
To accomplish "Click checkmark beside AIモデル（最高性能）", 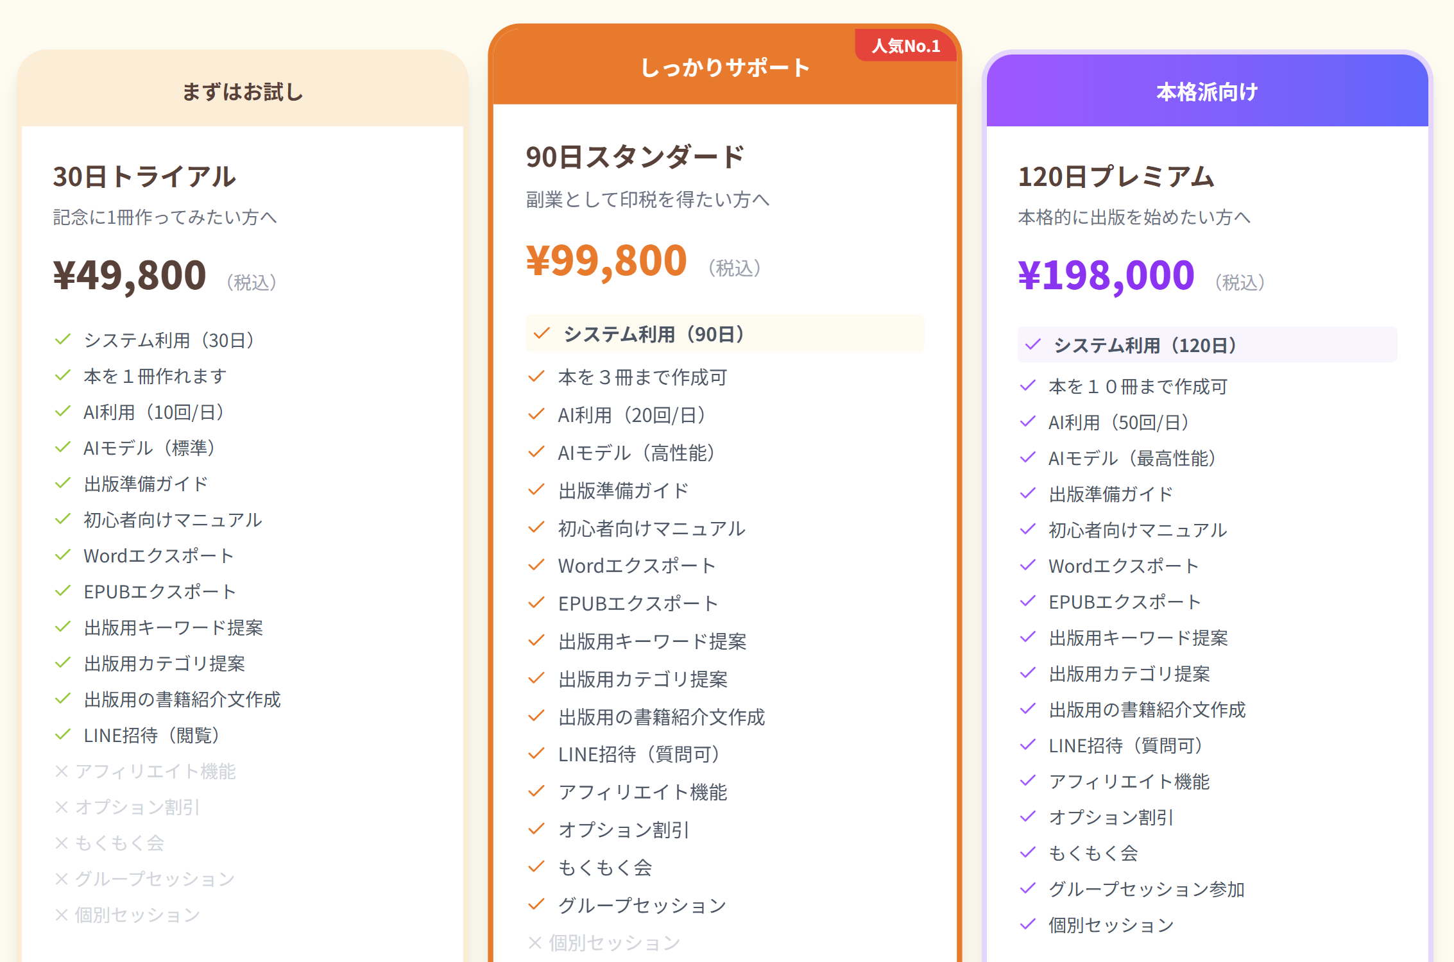I will point(1028,458).
